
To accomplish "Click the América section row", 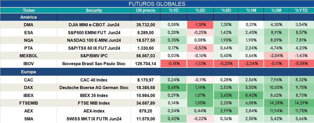I will point(157,17).
